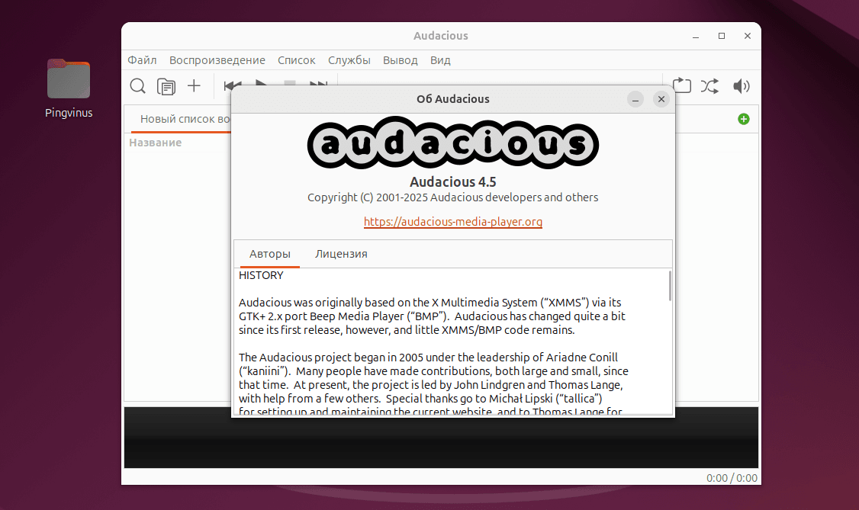Click the Search library magnifier icon

(137, 86)
